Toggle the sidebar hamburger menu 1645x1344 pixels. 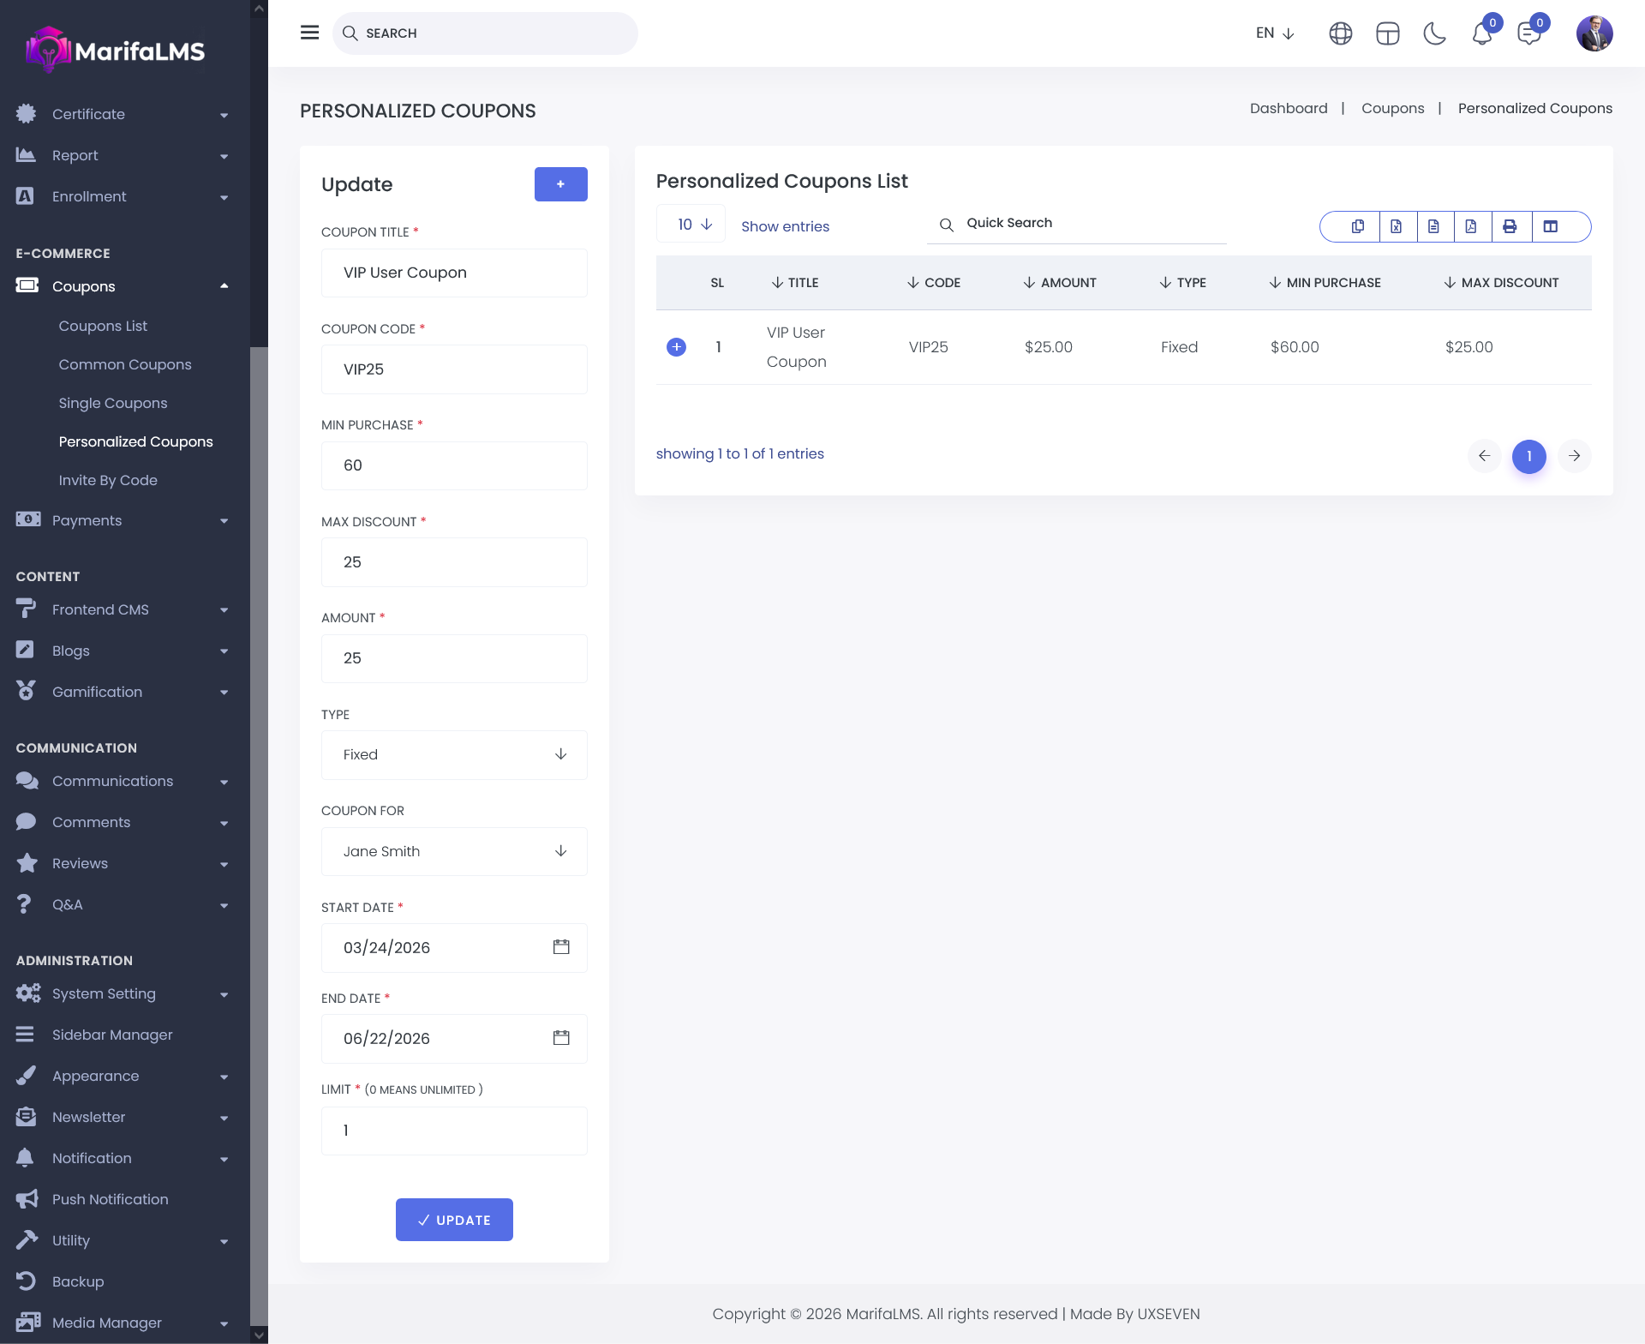pos(309,33)
